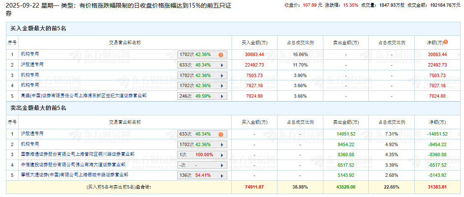Click the 卖出金额最大的前5名 section header

pyautogui.click(x=38, y=108)
